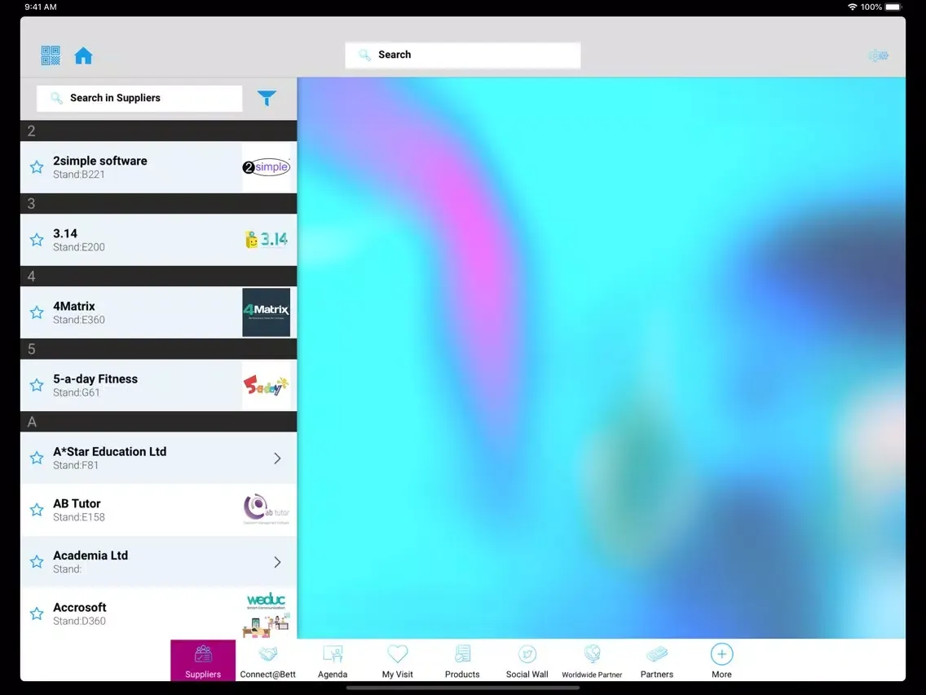The image size is (926, 695).
Task: Open the Worldwide Partner tab
Action: point(592,661)
